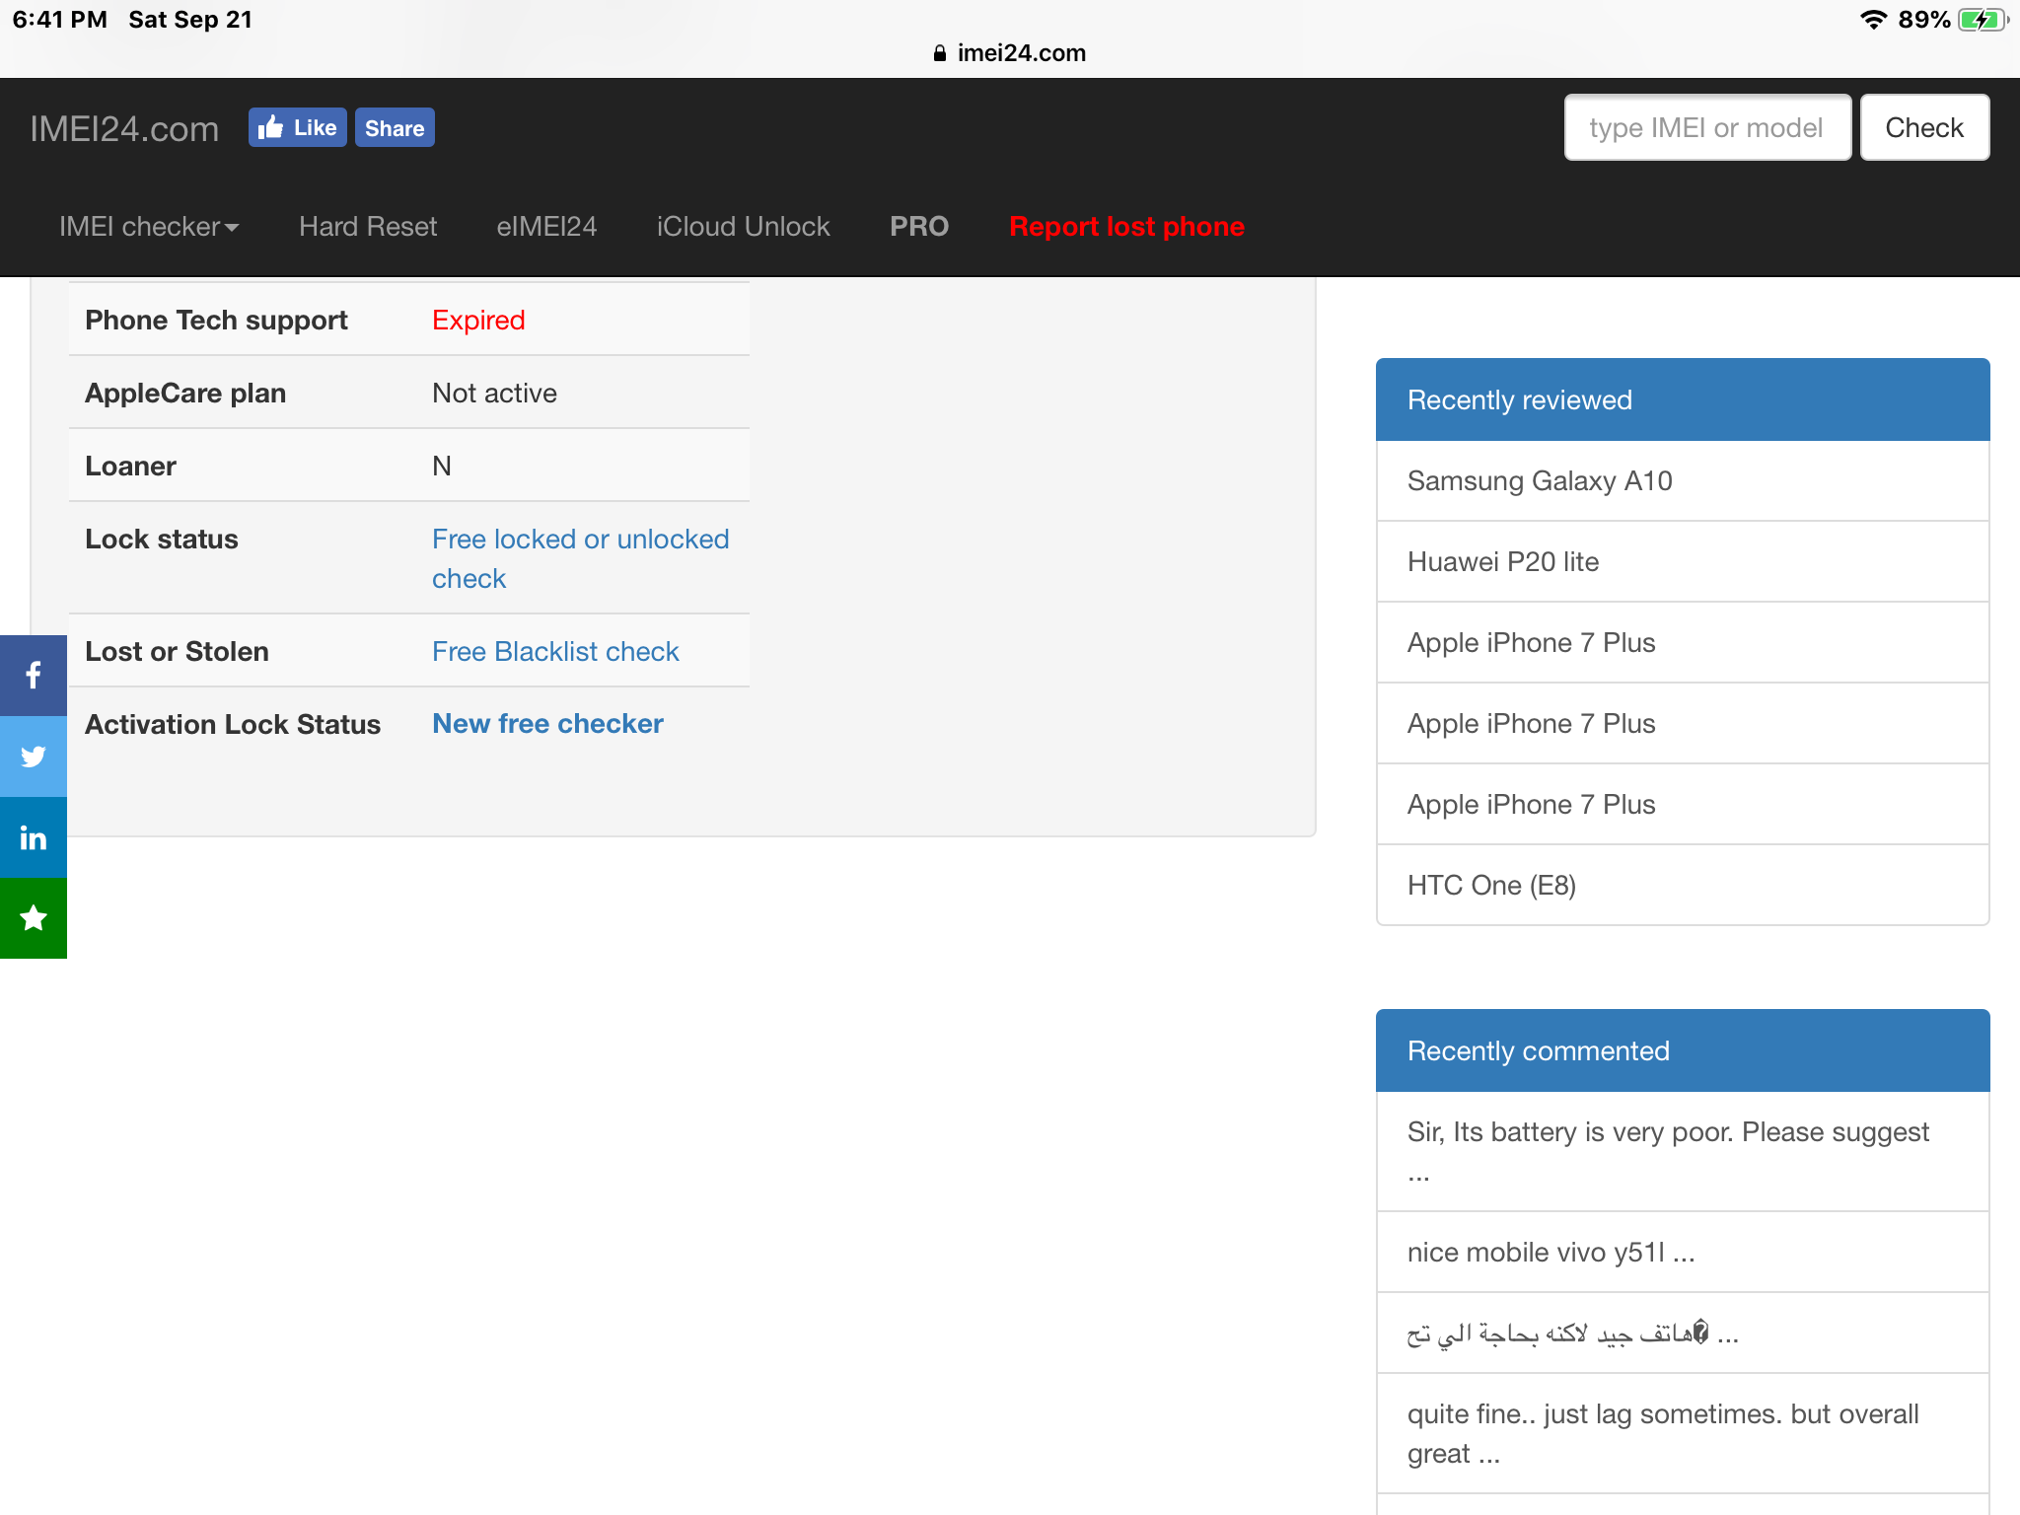Click New free checker link
Image resolution: width=2020 pixels, height=1515 pixels.
547,724
